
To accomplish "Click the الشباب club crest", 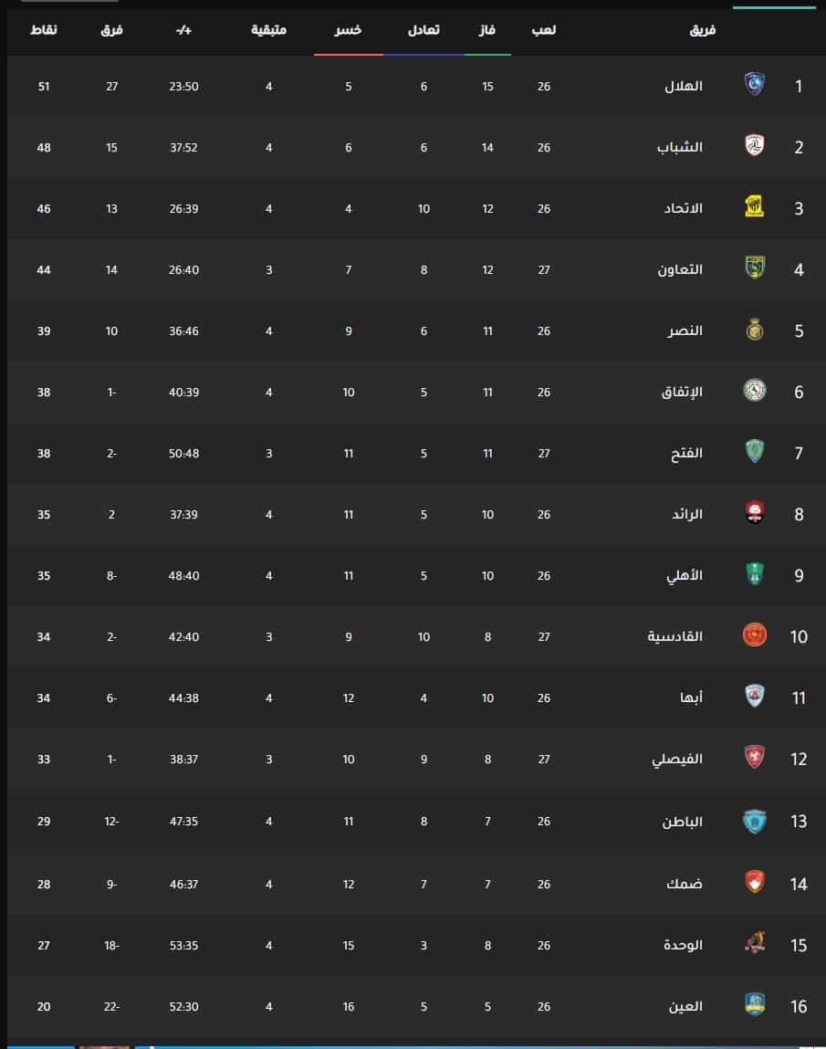I will click(755, 145).
